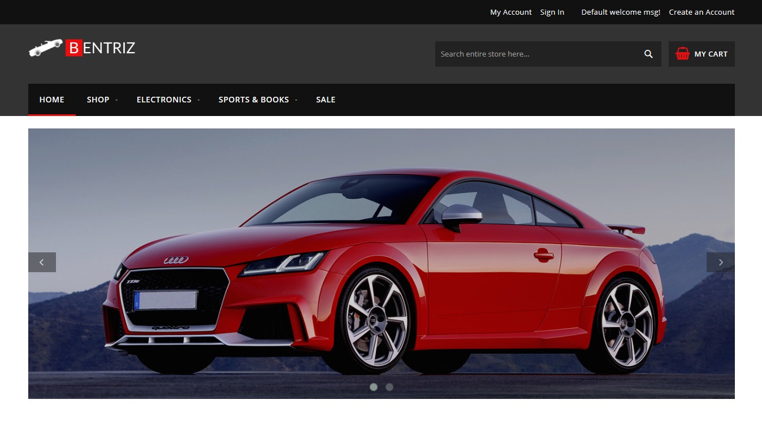Screen dimensions: 762x421
Task: Select the Electronics menu label
Action: (x=164, y=100)
